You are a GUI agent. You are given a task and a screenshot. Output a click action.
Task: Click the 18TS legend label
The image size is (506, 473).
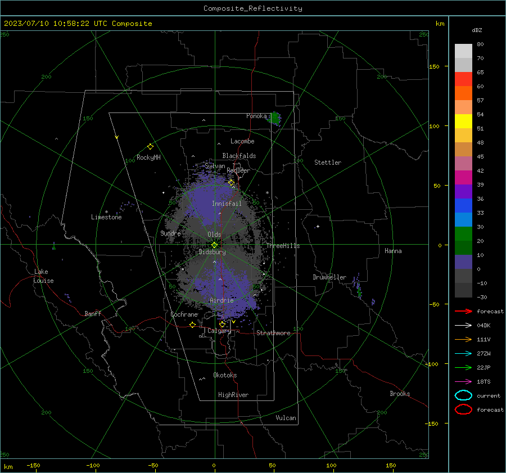[x=484, y=382]
